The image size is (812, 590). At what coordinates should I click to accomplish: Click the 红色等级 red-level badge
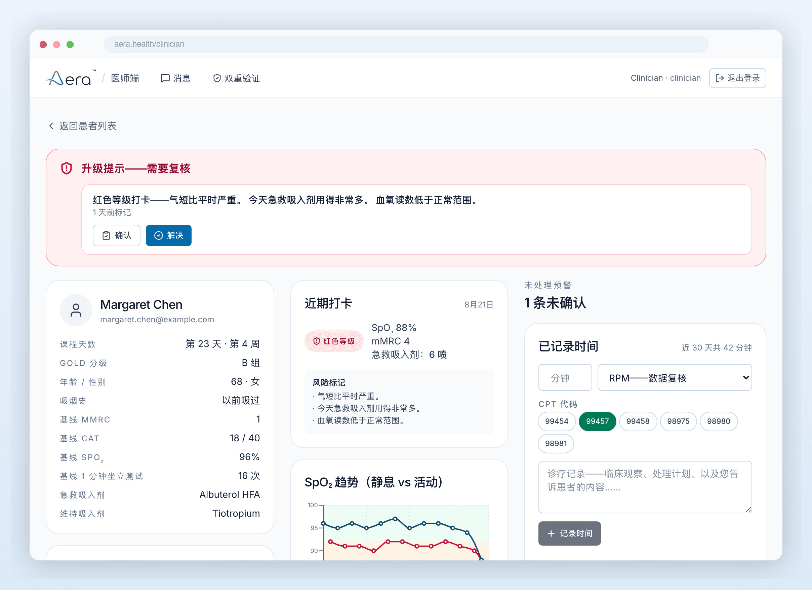(334, 341)
